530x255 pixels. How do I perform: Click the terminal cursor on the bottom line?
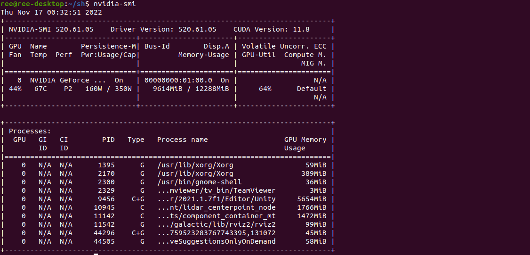pyautogui.click(x=96, y=254)
